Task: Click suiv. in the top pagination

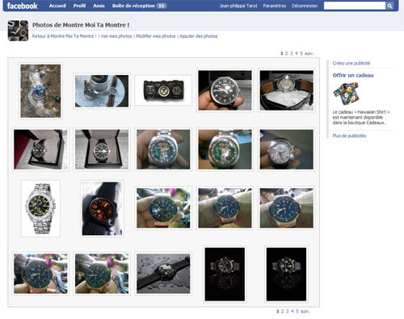Action: coord(309,53)
